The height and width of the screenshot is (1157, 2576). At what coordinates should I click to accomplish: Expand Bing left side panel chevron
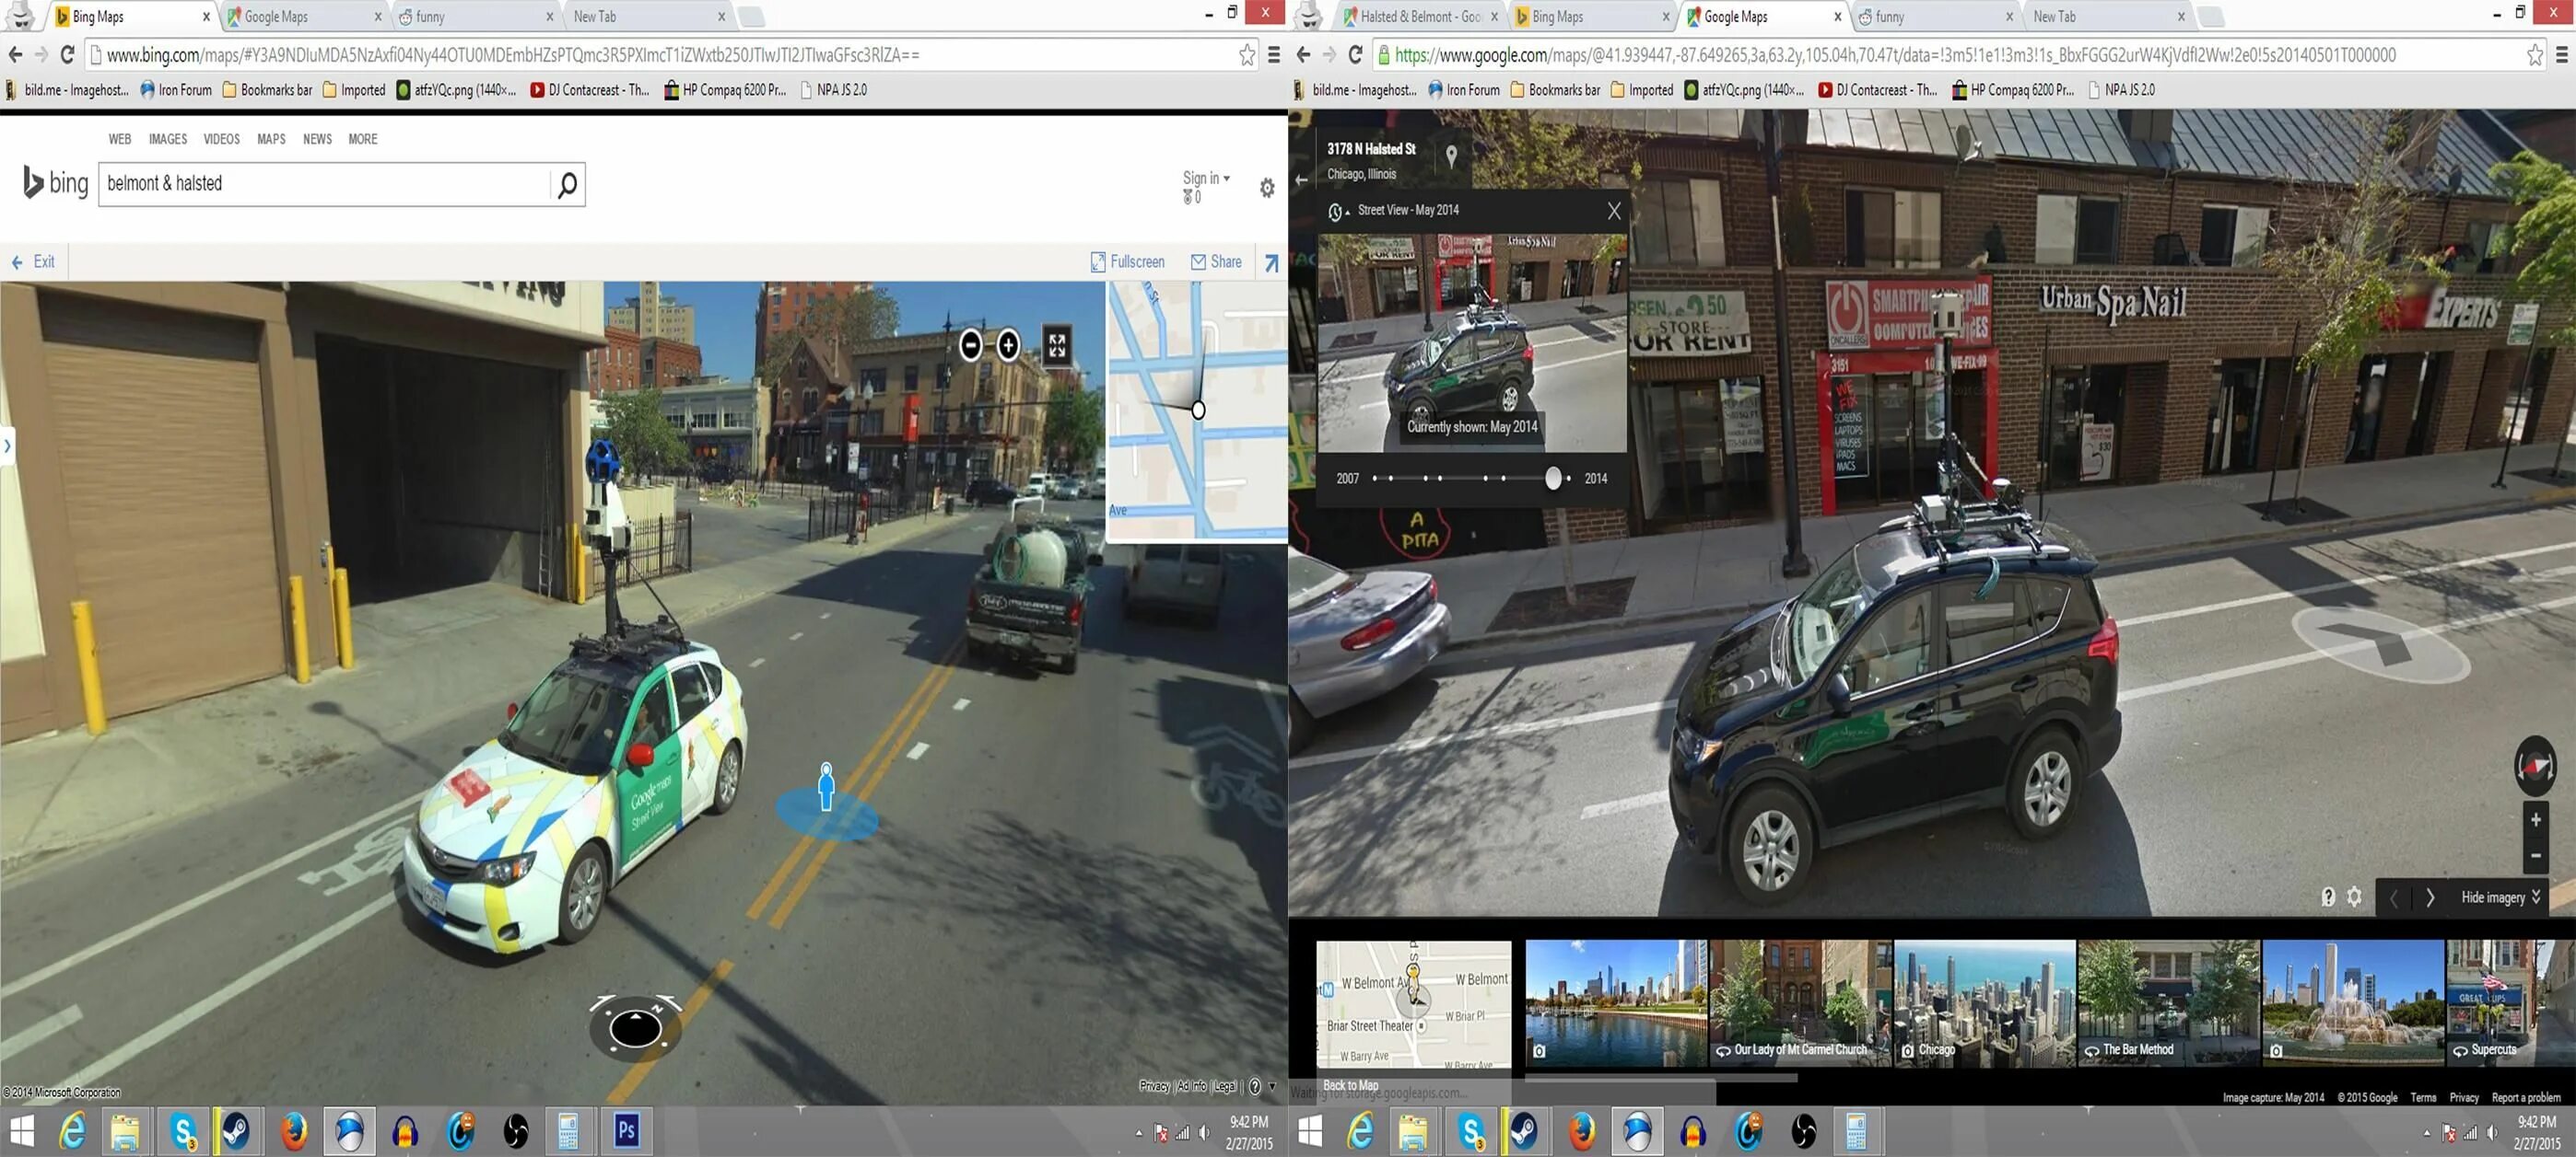click(x=7, y=445)
